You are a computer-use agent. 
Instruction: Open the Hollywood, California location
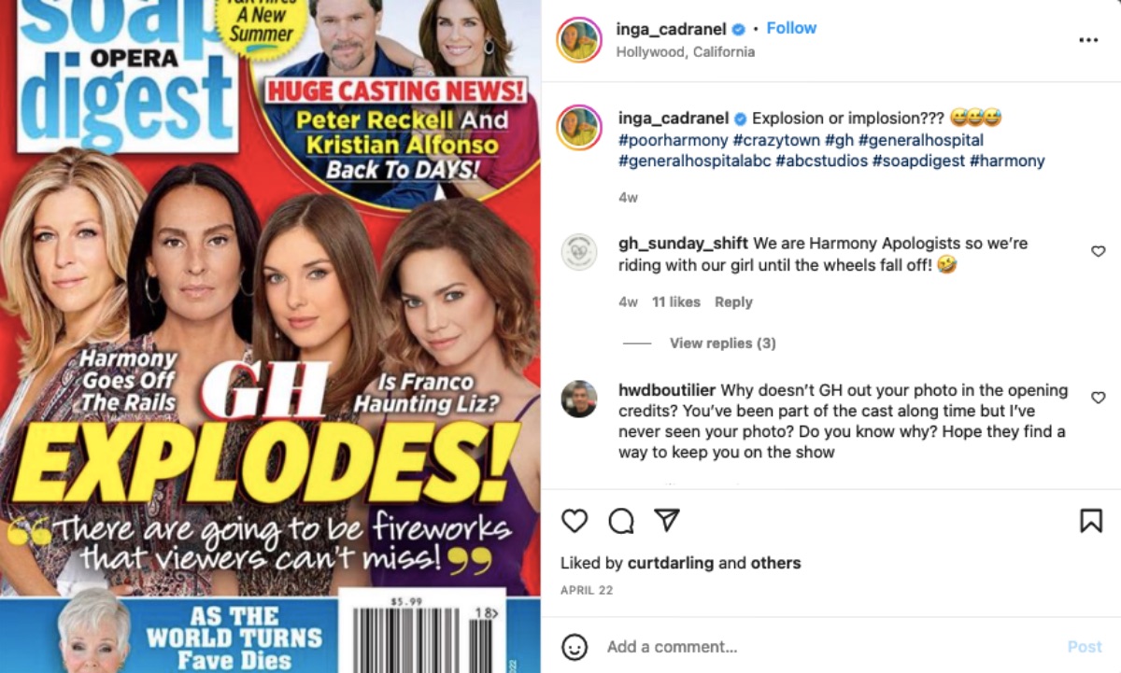685,52
